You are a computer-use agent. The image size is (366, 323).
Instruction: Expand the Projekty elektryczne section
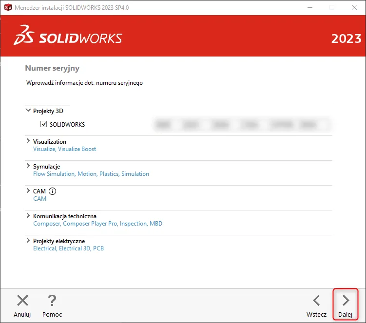click(x=28, y=240)
